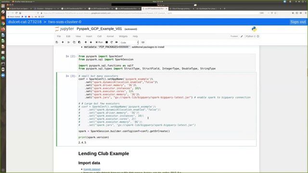The image size is (308, 173).
Task: Click the Python 3 kernel status circle
Action: point(258,37)
